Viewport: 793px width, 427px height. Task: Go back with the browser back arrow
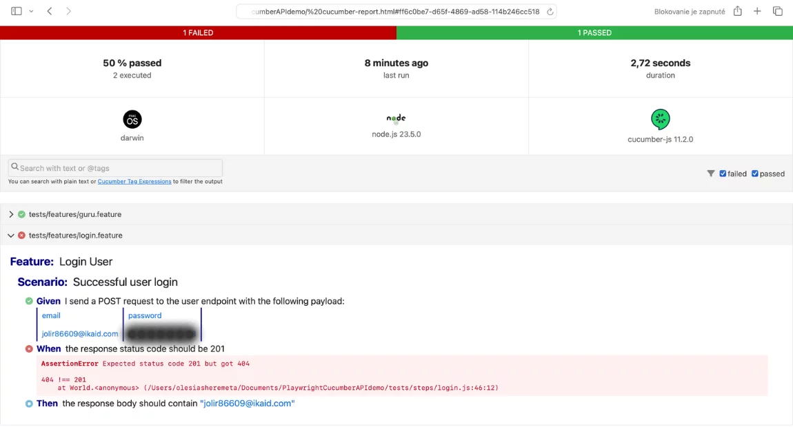(50, 11)
